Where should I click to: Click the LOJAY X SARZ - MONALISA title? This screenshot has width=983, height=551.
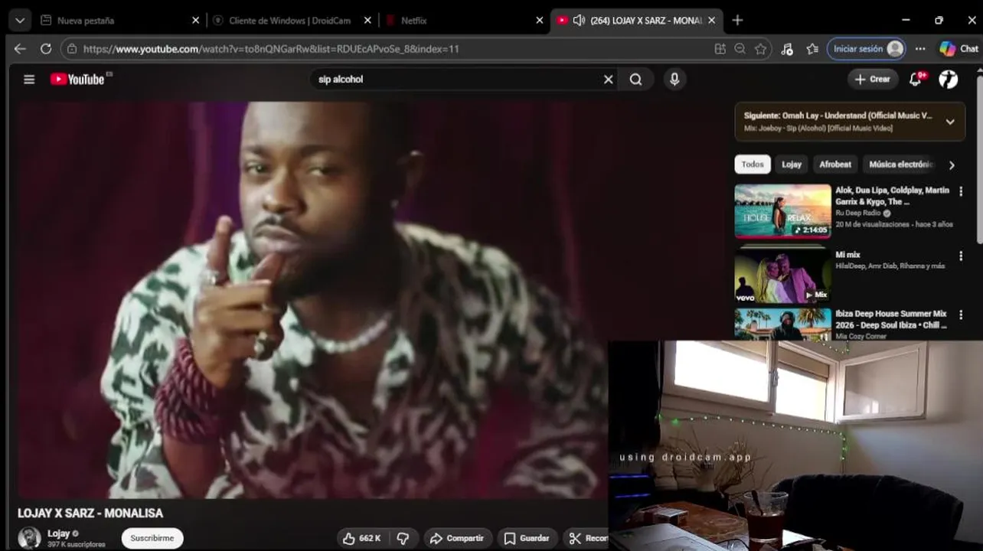tap(90, 513)
